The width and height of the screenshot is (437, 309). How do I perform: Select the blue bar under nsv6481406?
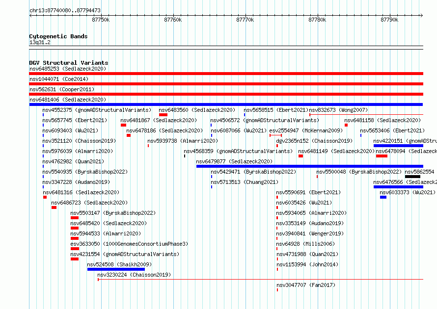[226, 104]
